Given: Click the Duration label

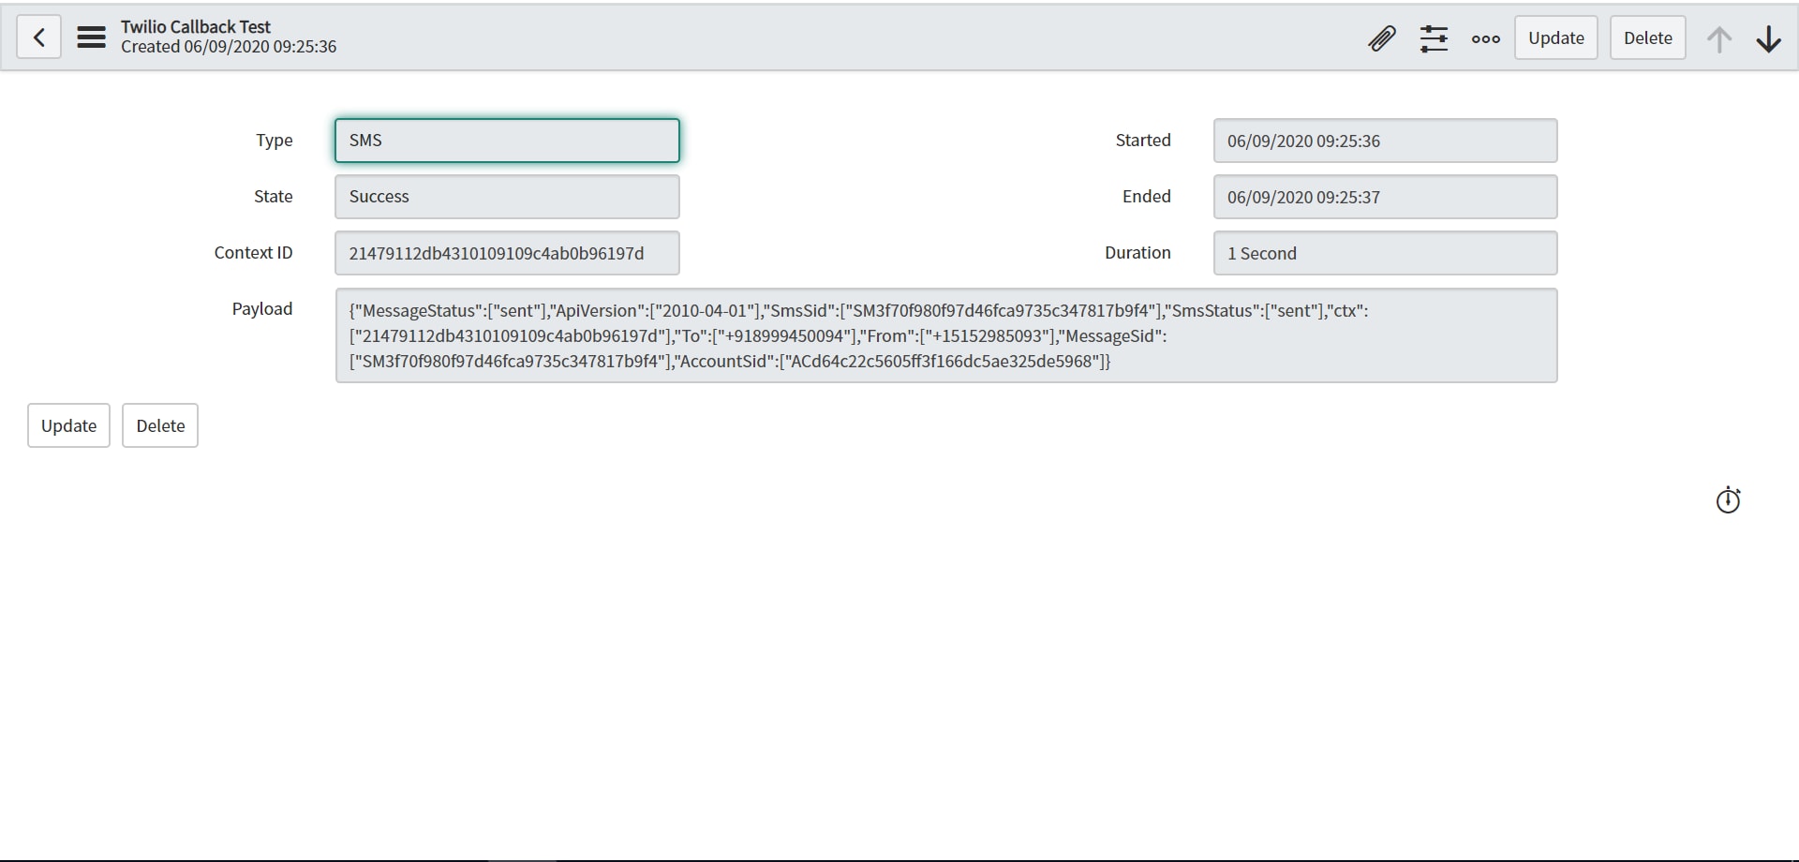Looking at the screenshot, I should pos(1137,253).
